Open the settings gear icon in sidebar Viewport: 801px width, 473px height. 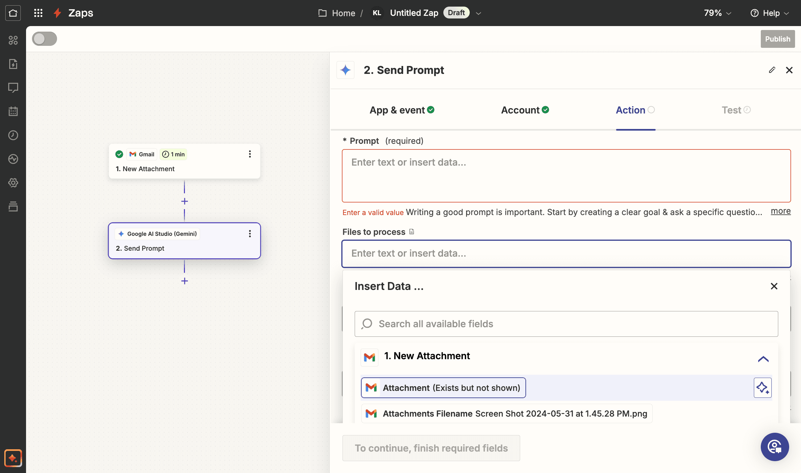click(x=13, y=183)
